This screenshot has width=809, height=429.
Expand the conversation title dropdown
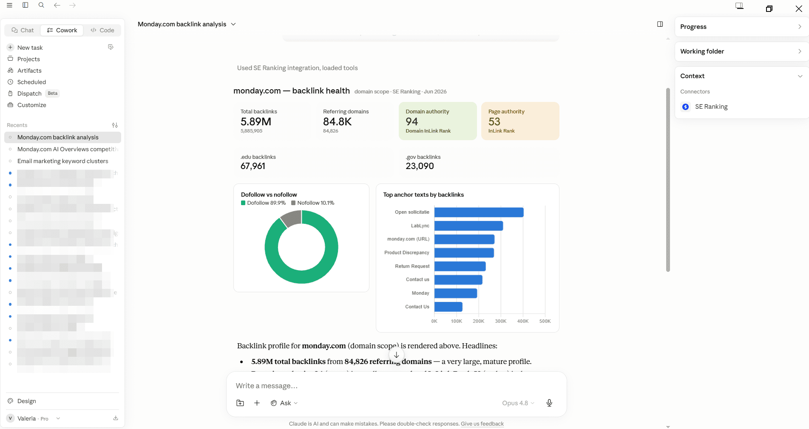pyautogui.click(x=233, y=24)
